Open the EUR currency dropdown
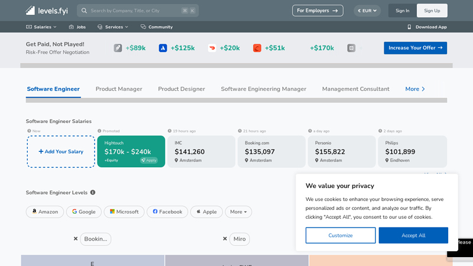The width and height of the screenshot is (473, 266). coord(367,11)
